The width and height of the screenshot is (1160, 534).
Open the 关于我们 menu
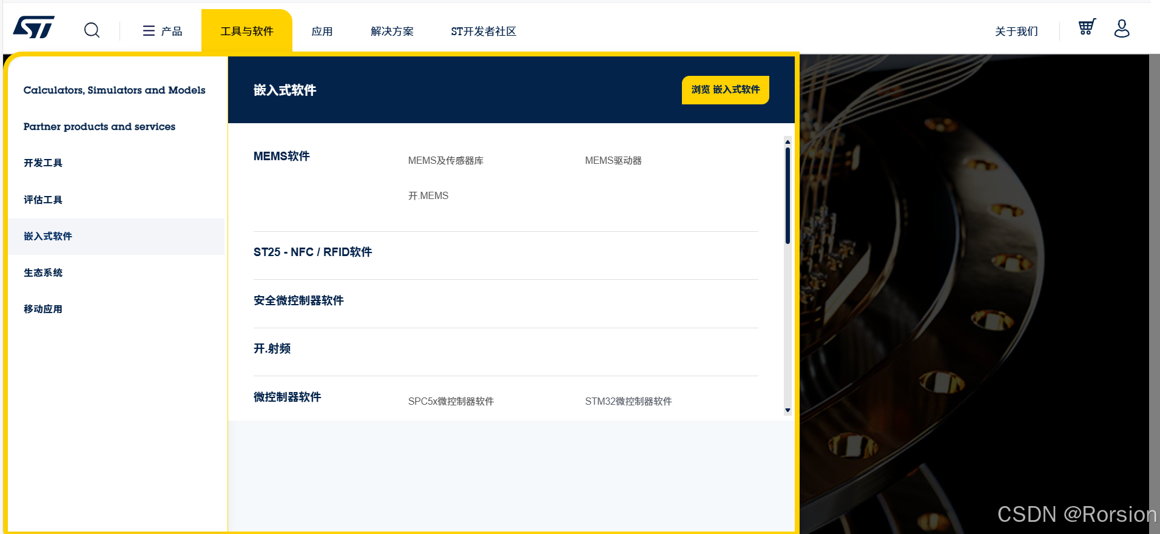coord(1016,31)
